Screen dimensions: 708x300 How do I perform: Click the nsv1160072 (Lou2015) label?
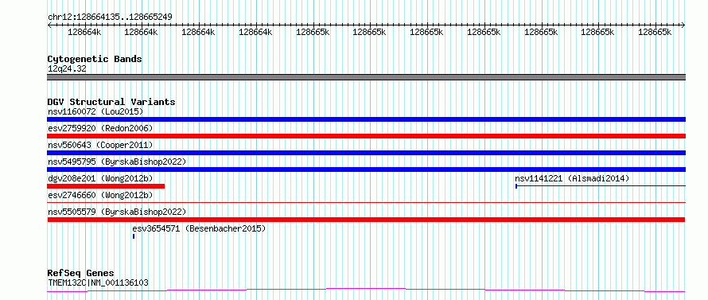coord(95,111)
